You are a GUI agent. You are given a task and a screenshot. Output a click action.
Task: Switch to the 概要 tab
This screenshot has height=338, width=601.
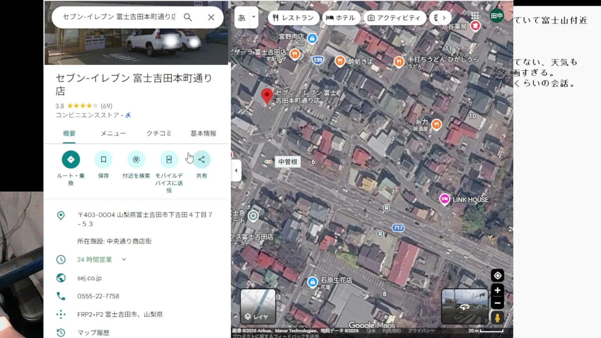pos(69,133)
